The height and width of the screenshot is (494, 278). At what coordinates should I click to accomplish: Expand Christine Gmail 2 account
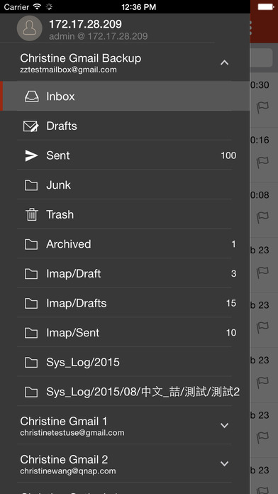pos(224,463)
